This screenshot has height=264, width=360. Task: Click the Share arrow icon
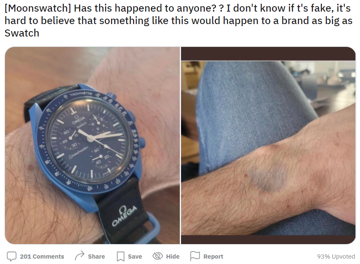click(80, 256)
